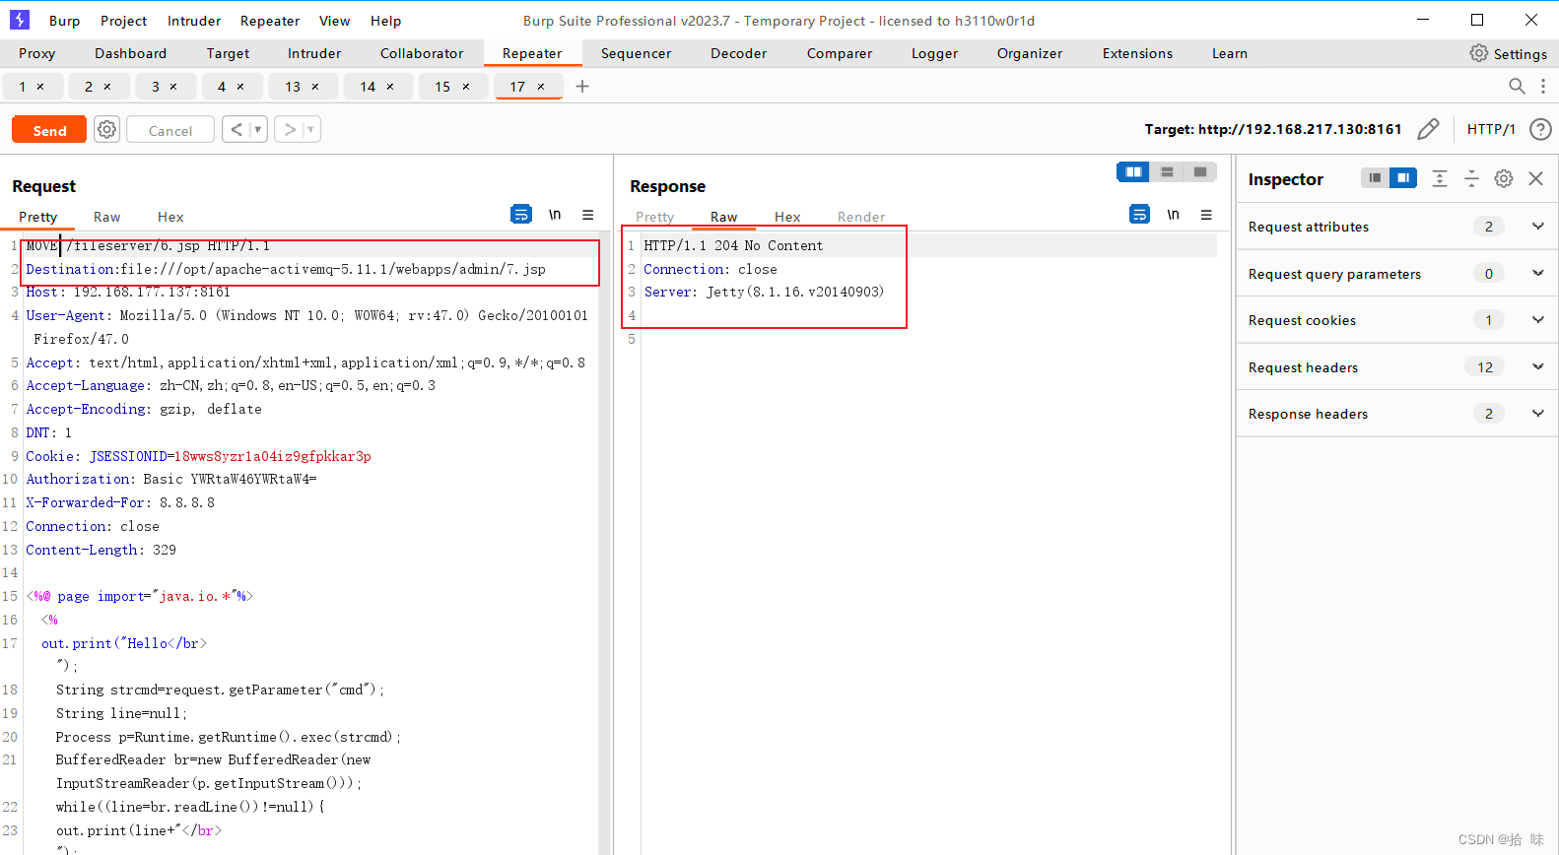Toggle response word wrap icon

pos(1139,214)
